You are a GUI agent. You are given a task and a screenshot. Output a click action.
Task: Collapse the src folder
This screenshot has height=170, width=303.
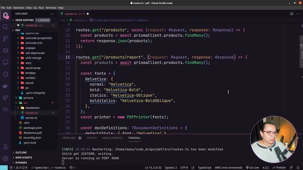tap(26, 103)
